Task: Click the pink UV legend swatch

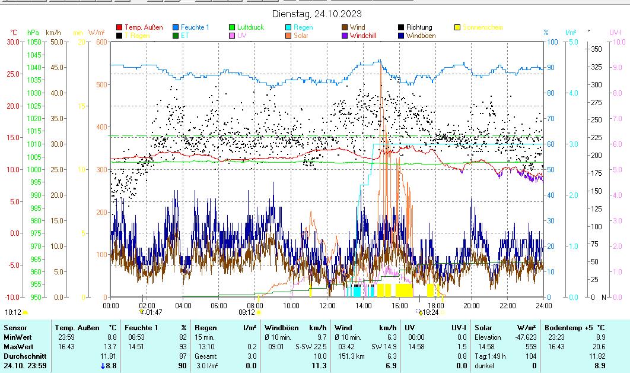Action: tap(232, 36)
